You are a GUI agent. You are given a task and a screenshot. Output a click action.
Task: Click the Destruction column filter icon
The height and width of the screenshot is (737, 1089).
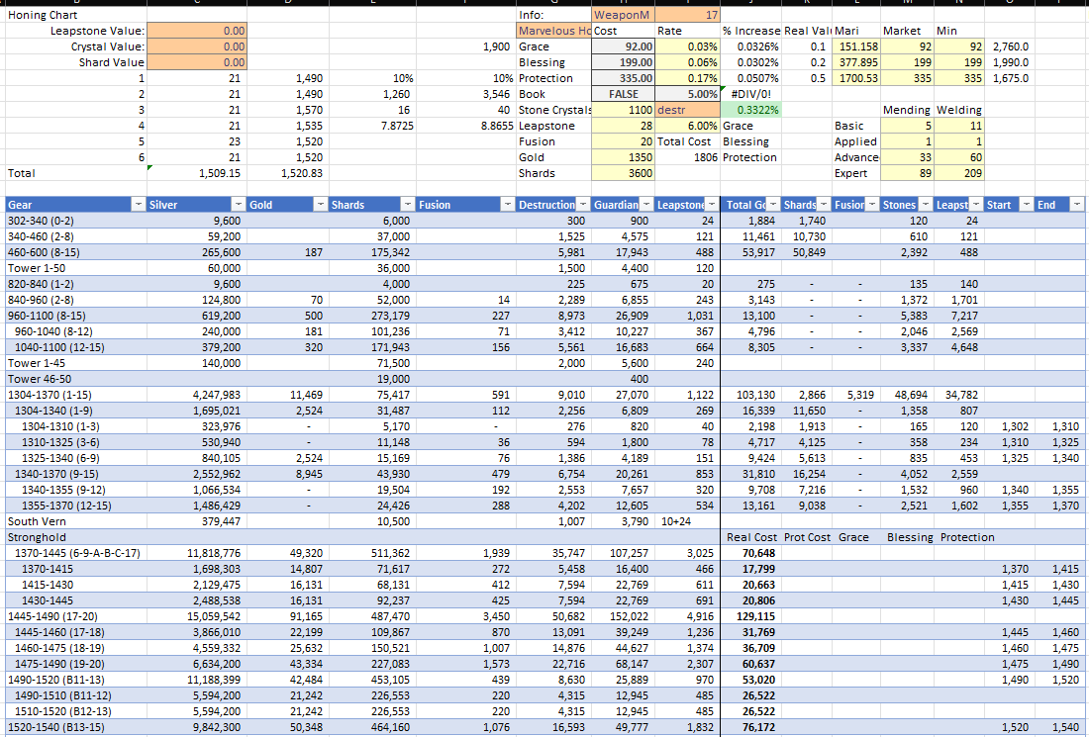coord(580,203)
